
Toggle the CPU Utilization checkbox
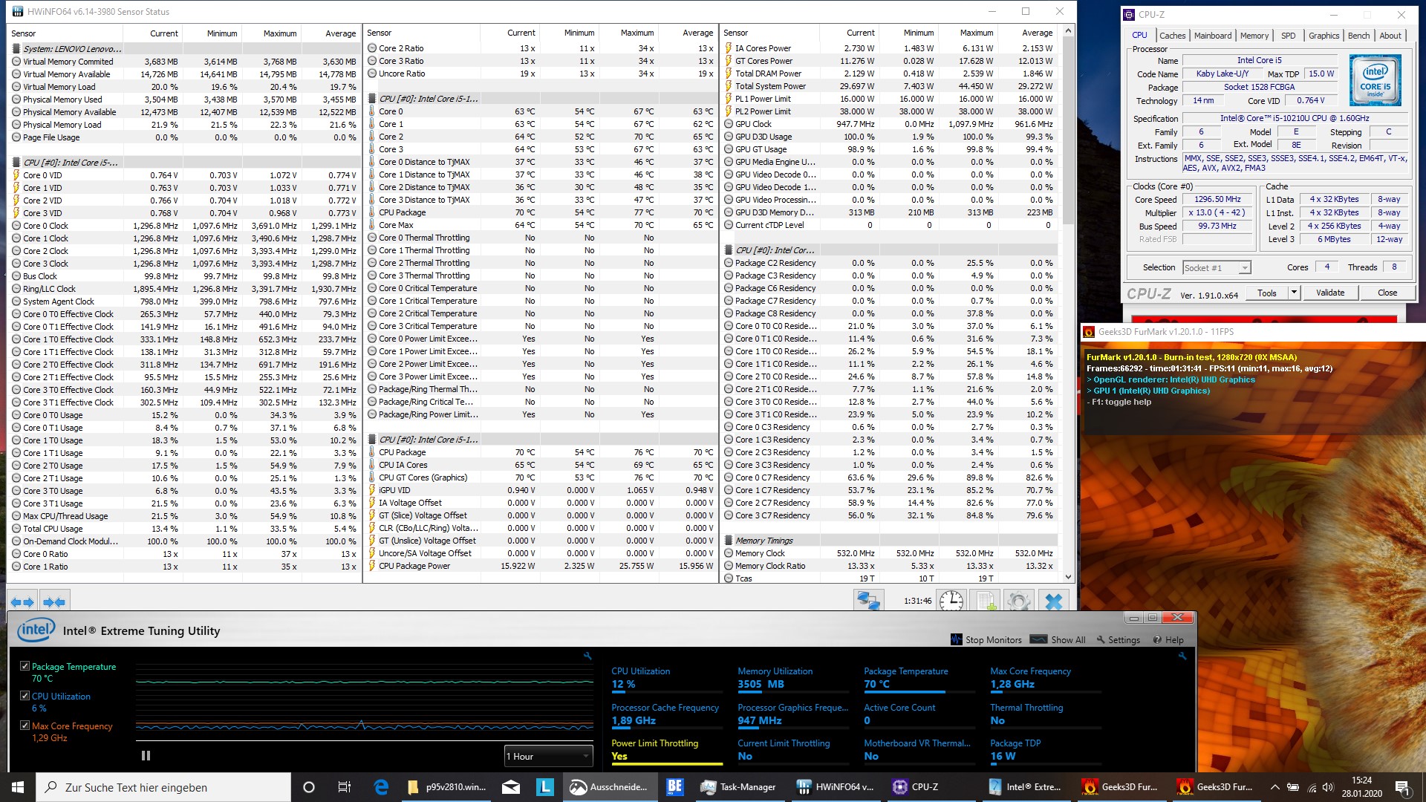25,696
